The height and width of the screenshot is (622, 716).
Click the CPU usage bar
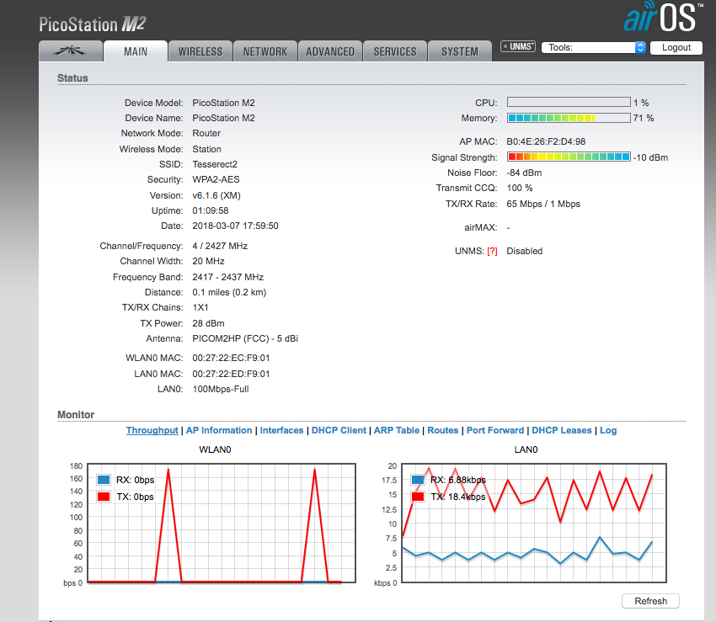point(569,102)
